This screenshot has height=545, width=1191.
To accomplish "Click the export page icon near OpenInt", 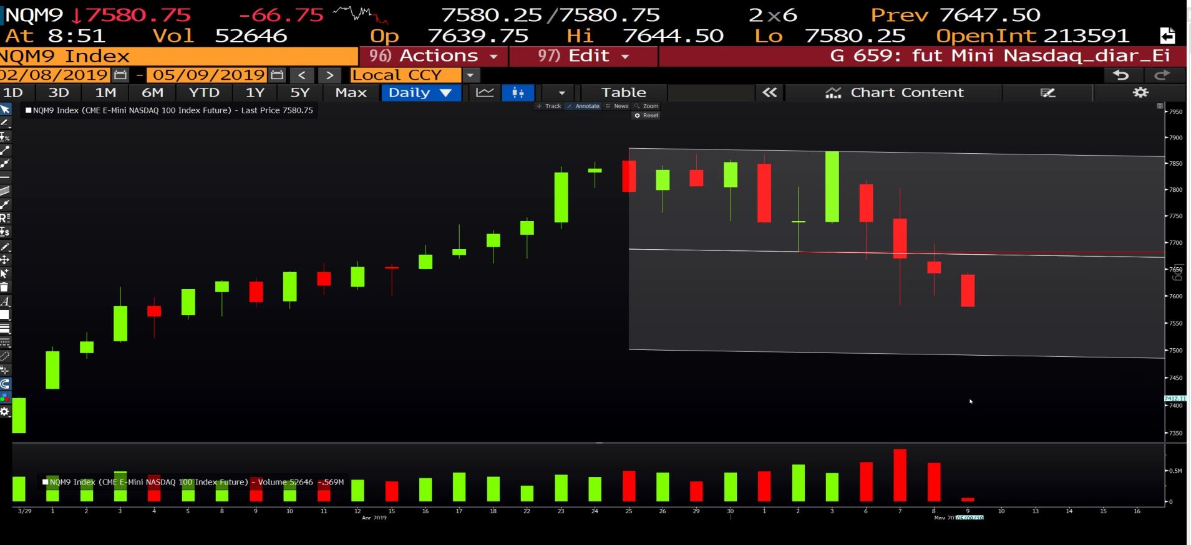I will pos(1167,36).
